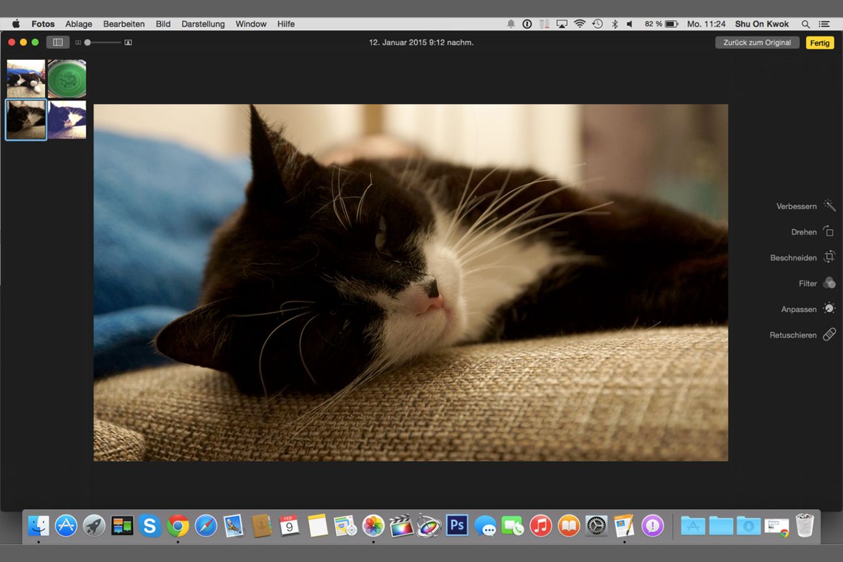Screen dimensions: 843x562
Task: Open the Darstellung menu
Action: tap(203, 24)
